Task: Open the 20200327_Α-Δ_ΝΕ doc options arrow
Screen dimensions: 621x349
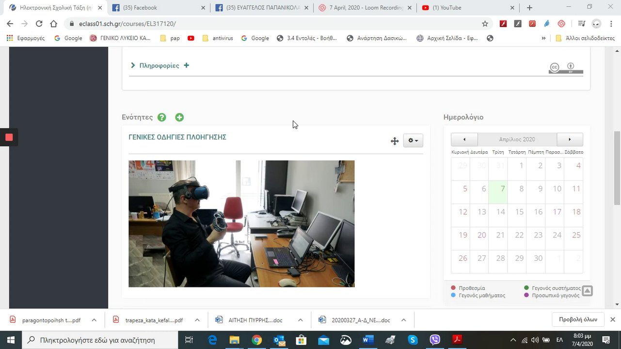Action: 403,320
